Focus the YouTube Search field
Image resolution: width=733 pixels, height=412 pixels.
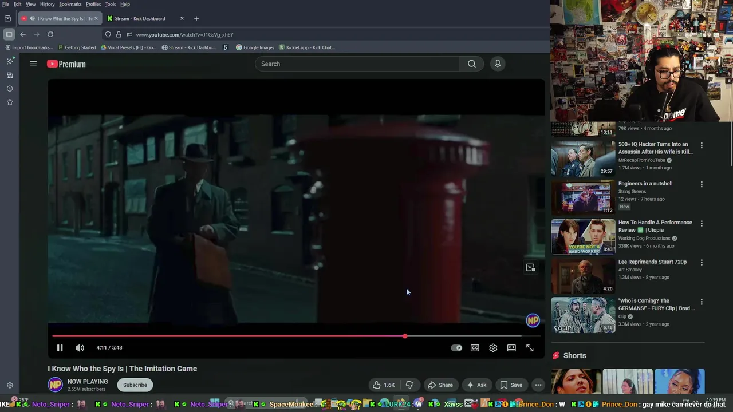357,64
